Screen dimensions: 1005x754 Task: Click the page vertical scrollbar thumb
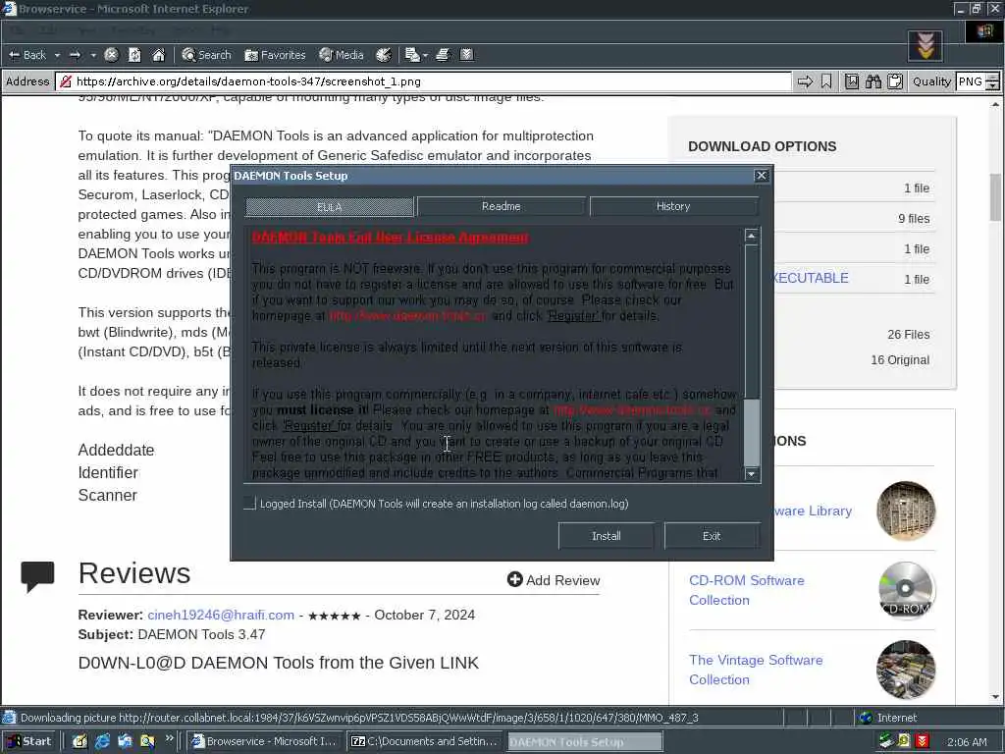(x=995, y=196)
